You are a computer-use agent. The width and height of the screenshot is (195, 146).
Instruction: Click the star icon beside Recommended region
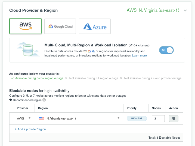point(11,100)
